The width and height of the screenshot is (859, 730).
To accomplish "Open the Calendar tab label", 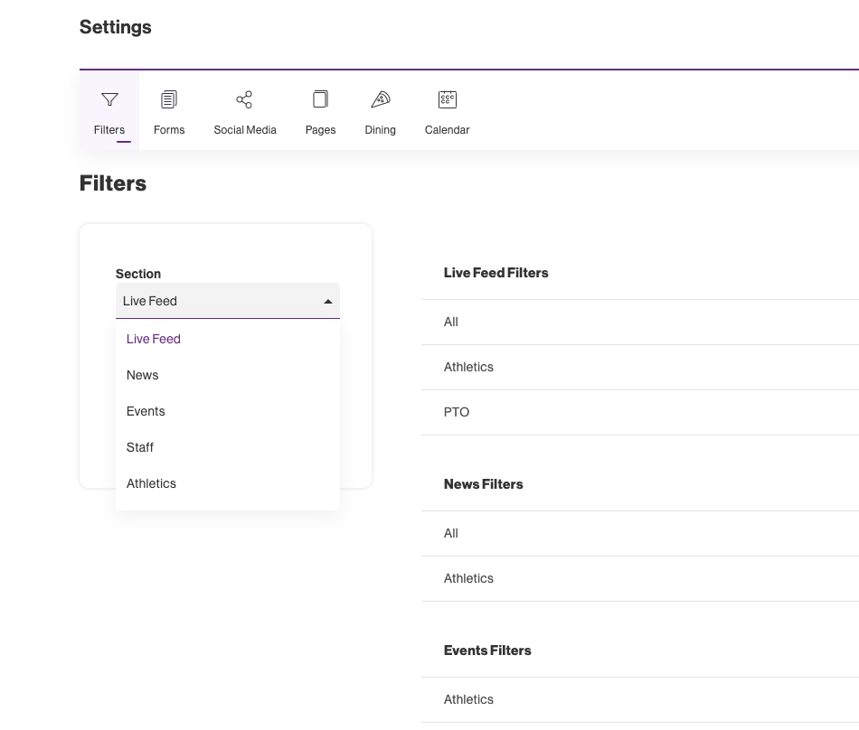I will (447, 130).
